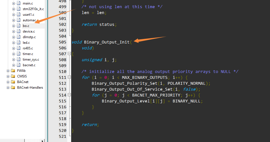270x142 pixels.
Task: Click the rs485.c file icon
Action: click(19, 48)
